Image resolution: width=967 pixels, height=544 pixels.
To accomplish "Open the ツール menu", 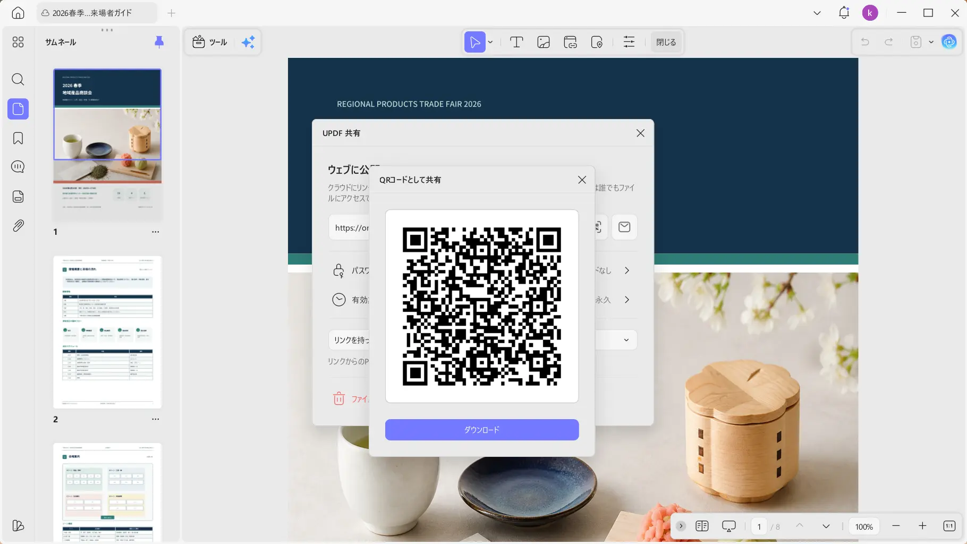I will pyautogui.click(x=210, y=42).
